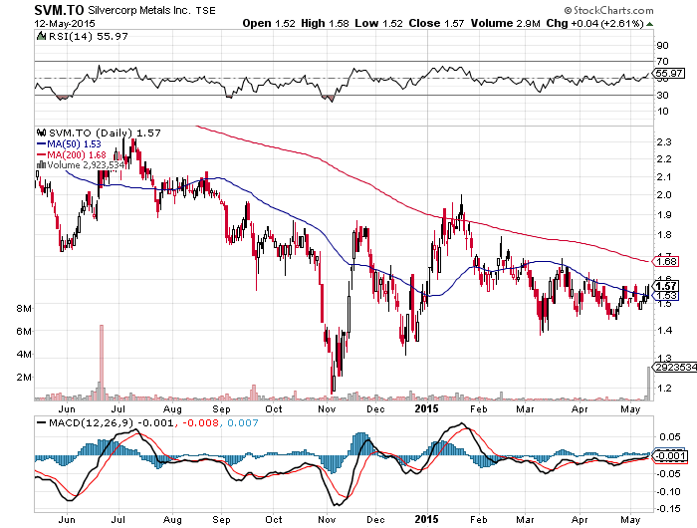Click the 2.3 price scale label

coord(664,141)
